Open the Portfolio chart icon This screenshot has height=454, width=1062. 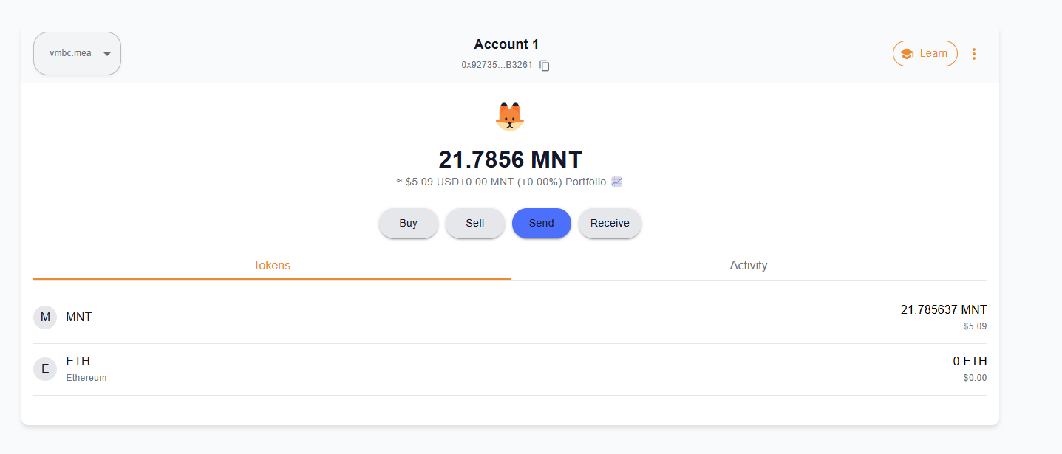click(x=616, y=182)
